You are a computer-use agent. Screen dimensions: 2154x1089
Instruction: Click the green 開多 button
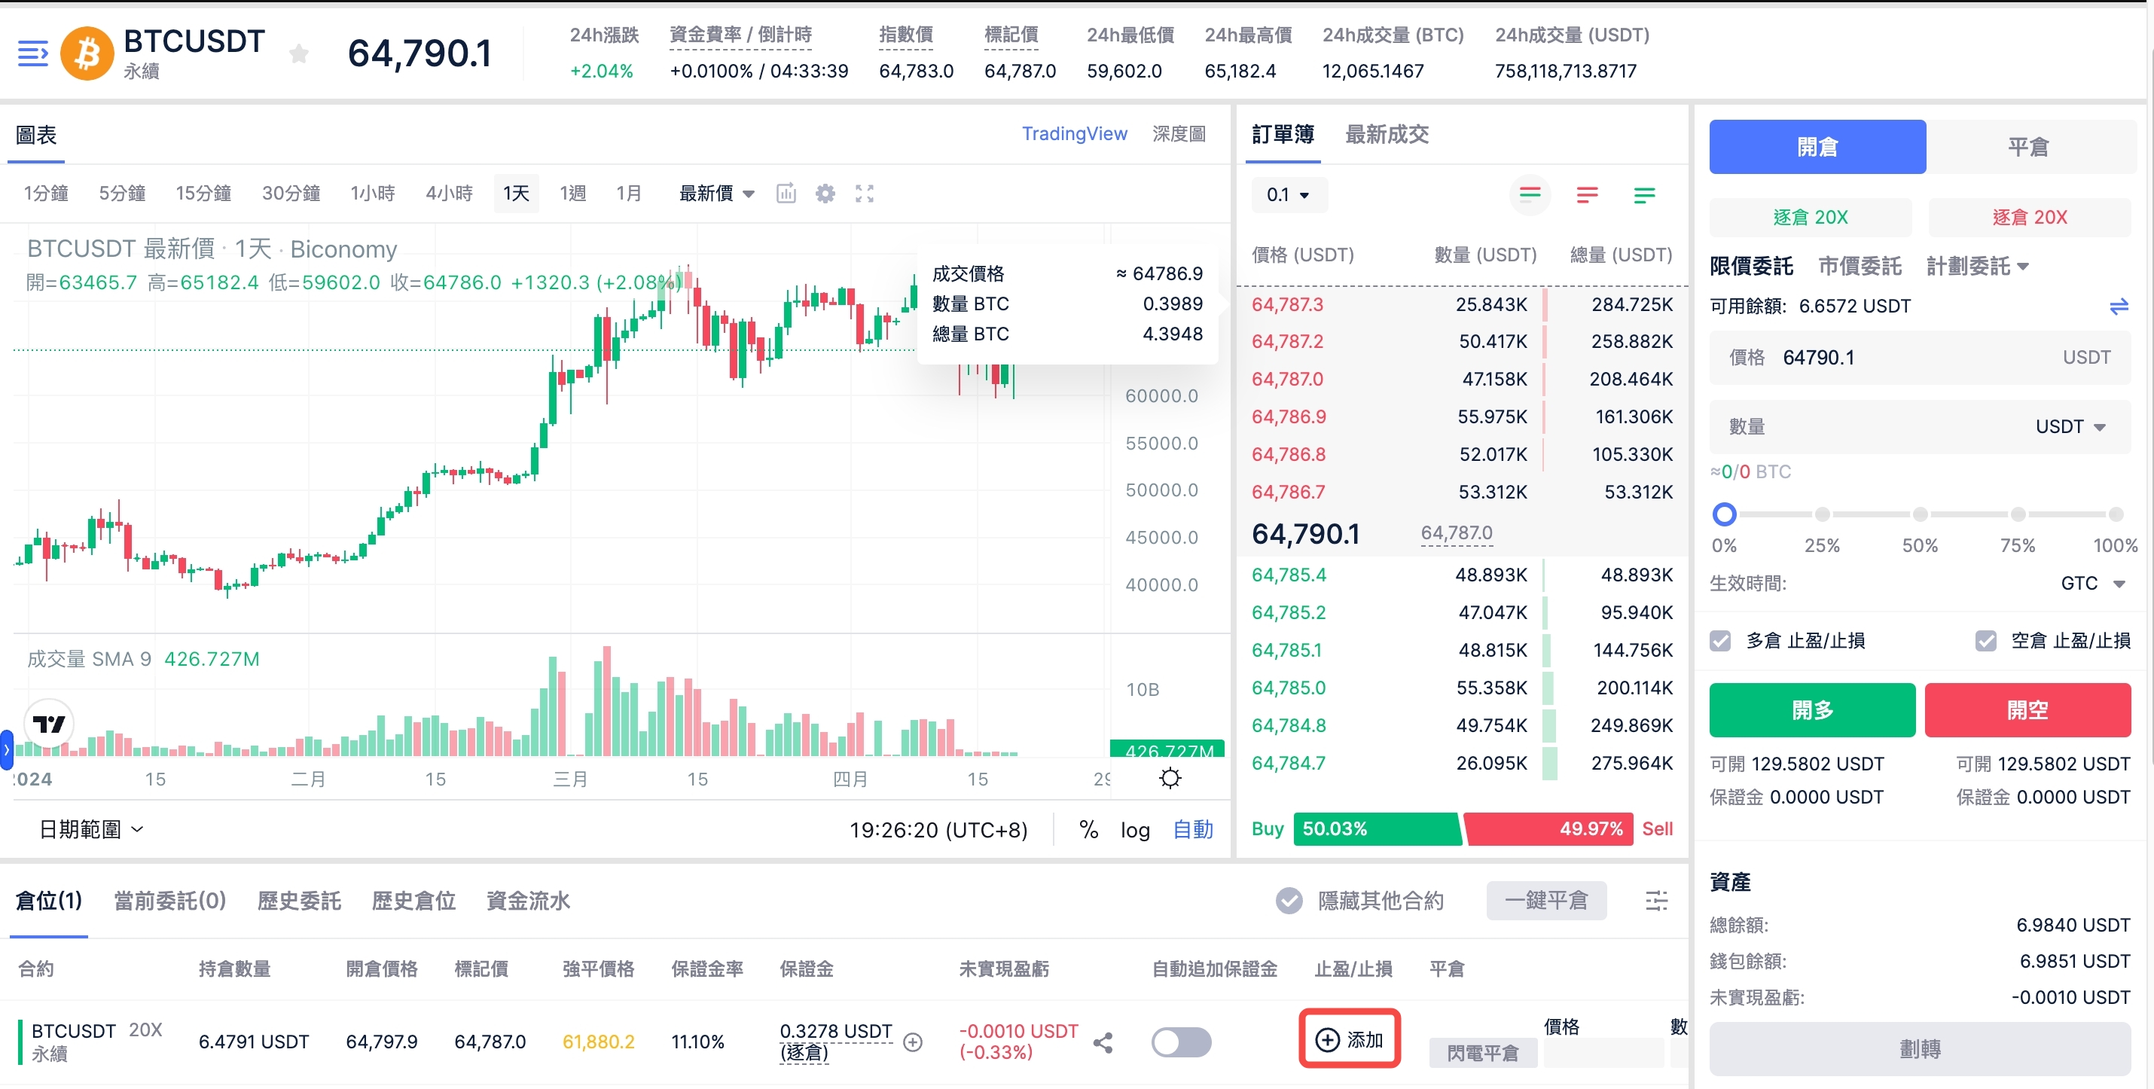point(1811,709)
